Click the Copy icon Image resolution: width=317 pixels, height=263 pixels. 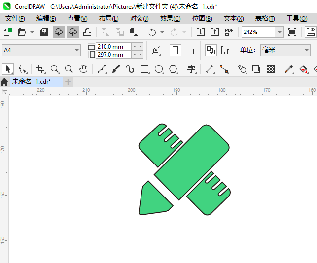(119, 32)
